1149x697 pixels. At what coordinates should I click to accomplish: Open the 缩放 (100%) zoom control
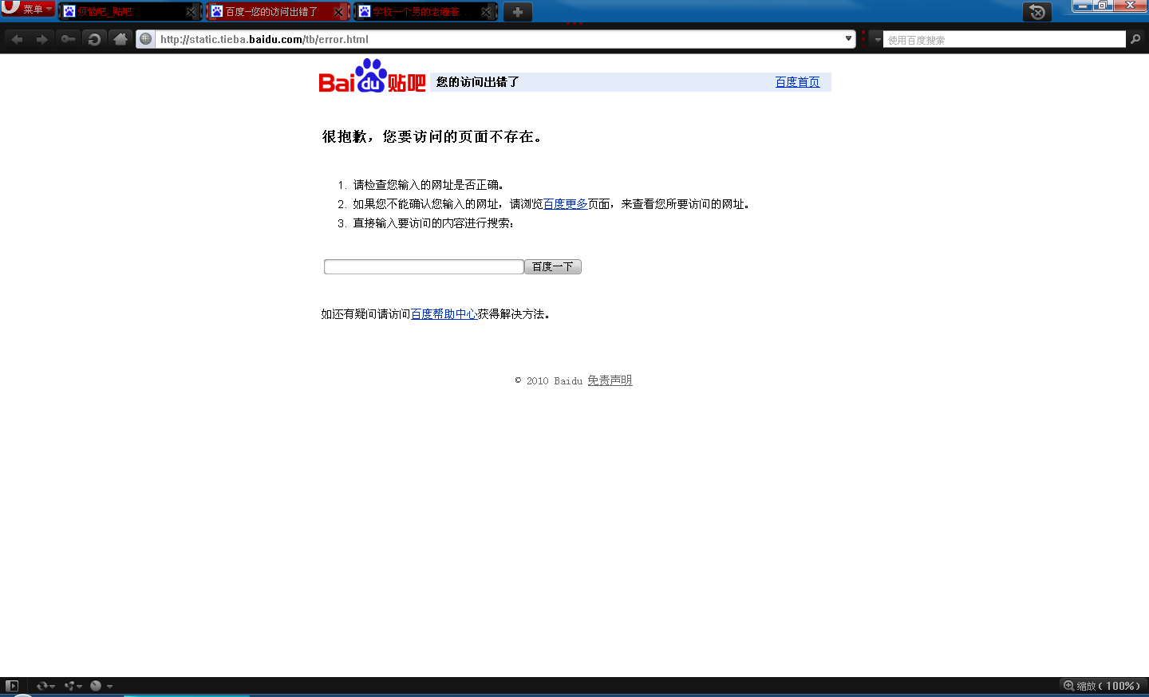click(x=1102, y=686)
